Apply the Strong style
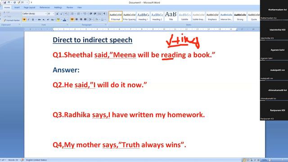 click(x=240, y=17)
